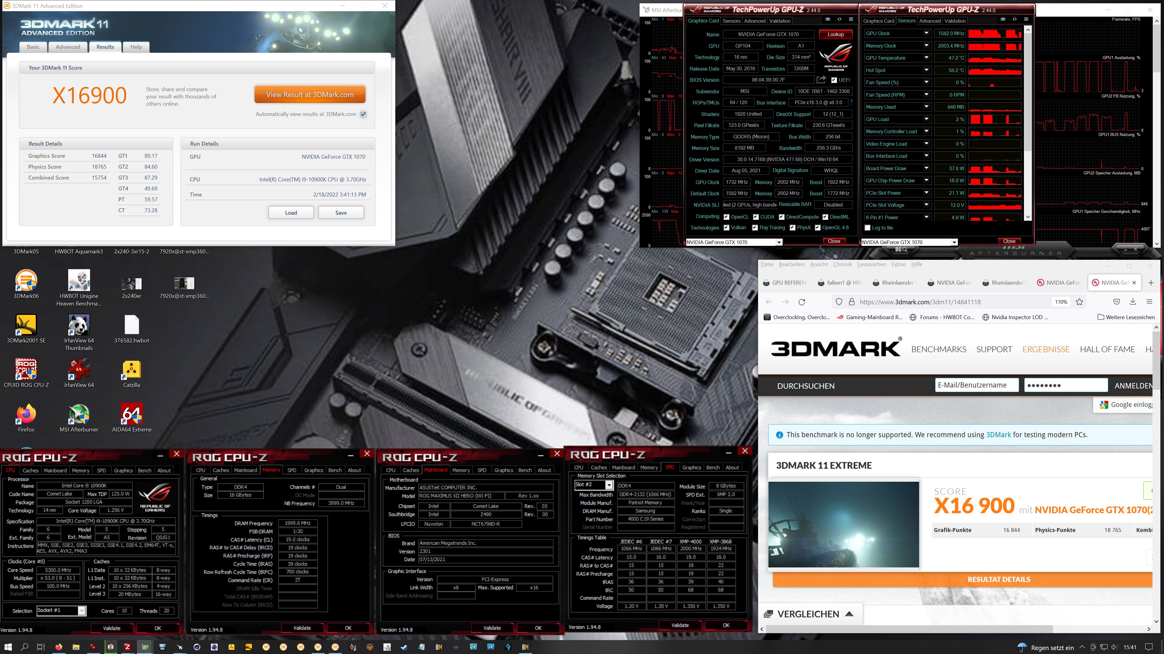
Task: Toggle the Ray Tracing checkbox in GPU-Z
Action: (x=754, y=227)
